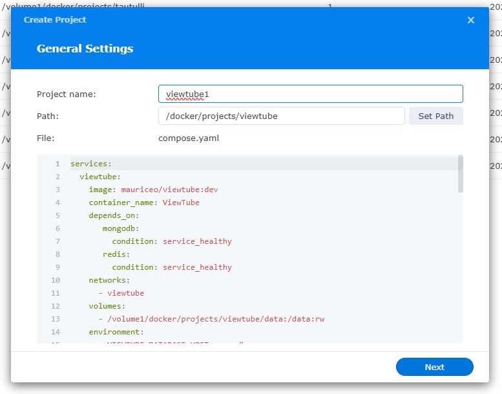This screenshot has width=502, height=394.
Task: Click the 'container_name:' key
Action: [123, 202]
